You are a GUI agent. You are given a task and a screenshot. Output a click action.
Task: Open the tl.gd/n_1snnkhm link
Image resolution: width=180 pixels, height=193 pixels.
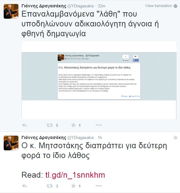[x=75, y=175]
